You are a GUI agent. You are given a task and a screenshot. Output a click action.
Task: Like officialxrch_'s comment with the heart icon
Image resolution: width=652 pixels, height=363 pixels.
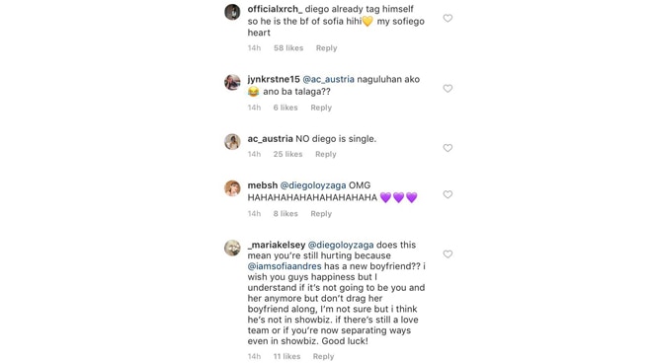(448, 19)
